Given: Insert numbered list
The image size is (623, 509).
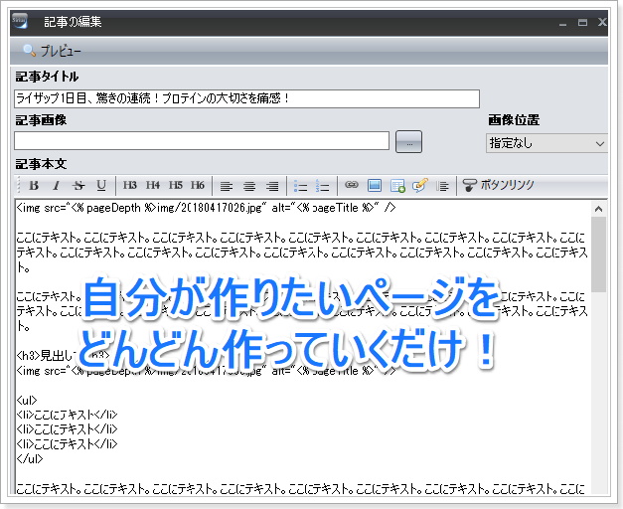Looking at the screenshot, I should (x=322, y=186).
